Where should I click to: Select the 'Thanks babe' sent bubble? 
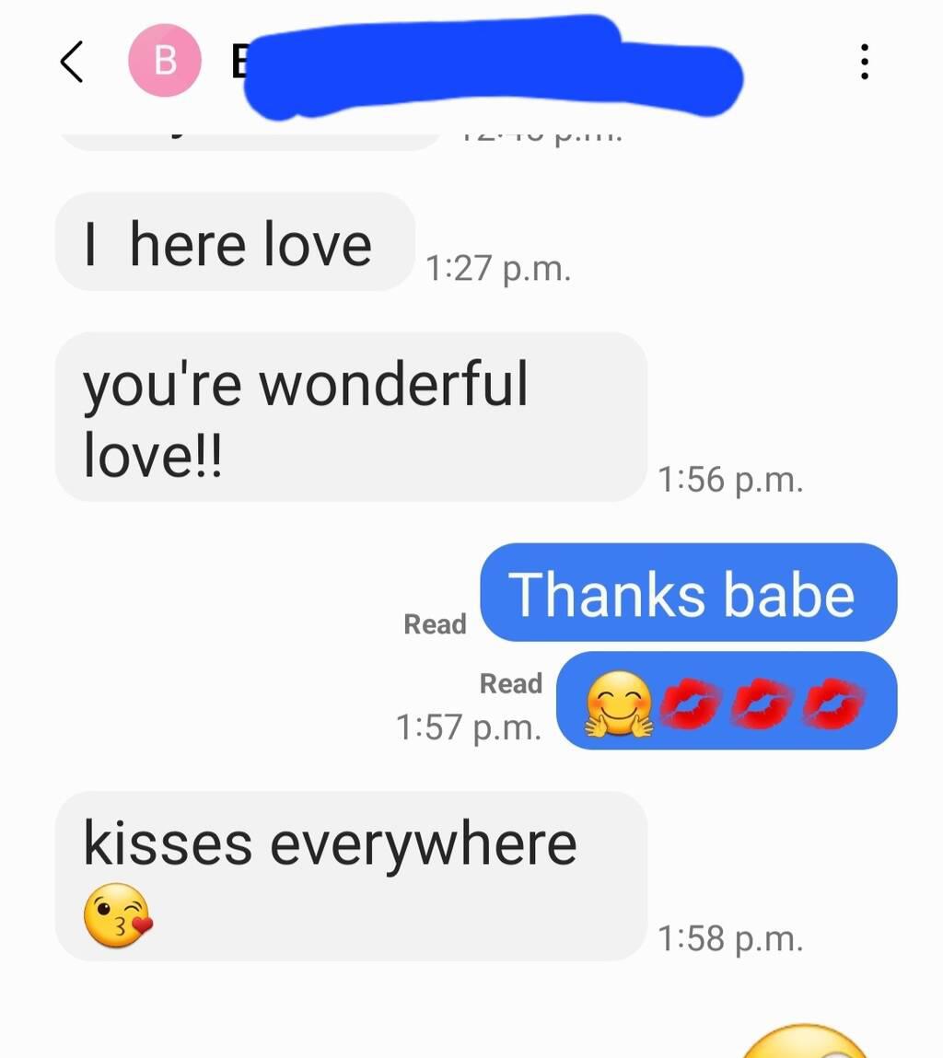click(689, 592)
